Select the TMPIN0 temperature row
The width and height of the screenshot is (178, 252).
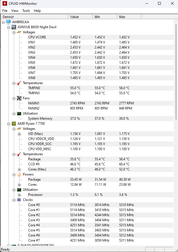[x=101, y=88]
